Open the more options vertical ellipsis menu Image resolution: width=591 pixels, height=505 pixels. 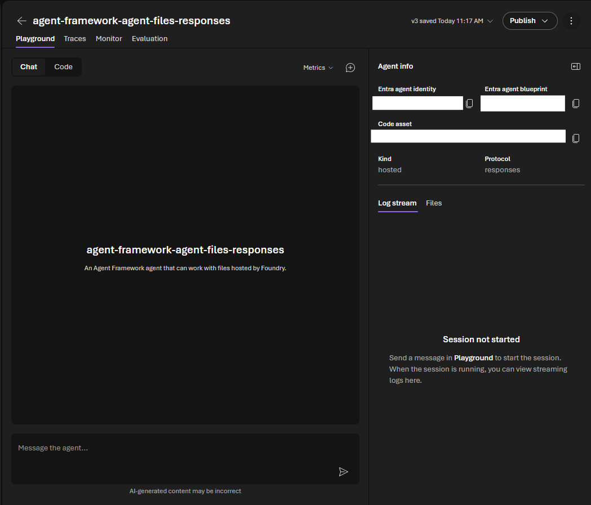point(571,21)
